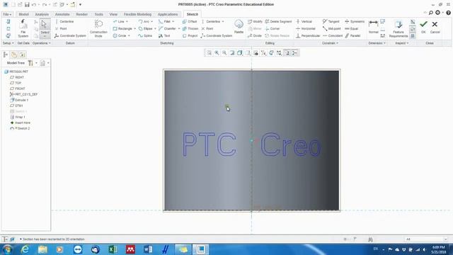Apply the Perpendicular constraint
453x255 pixels.
[308, 36]
